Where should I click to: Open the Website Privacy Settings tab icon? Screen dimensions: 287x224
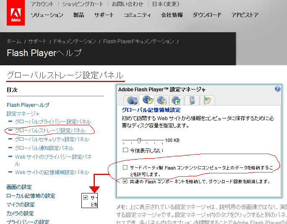click(192, 100)
